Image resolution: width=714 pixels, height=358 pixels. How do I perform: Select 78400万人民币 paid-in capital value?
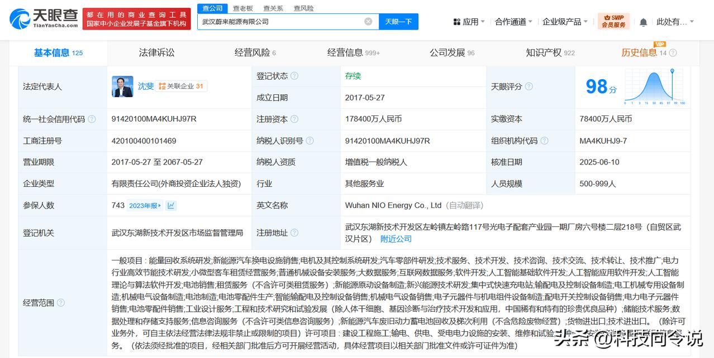606,119
